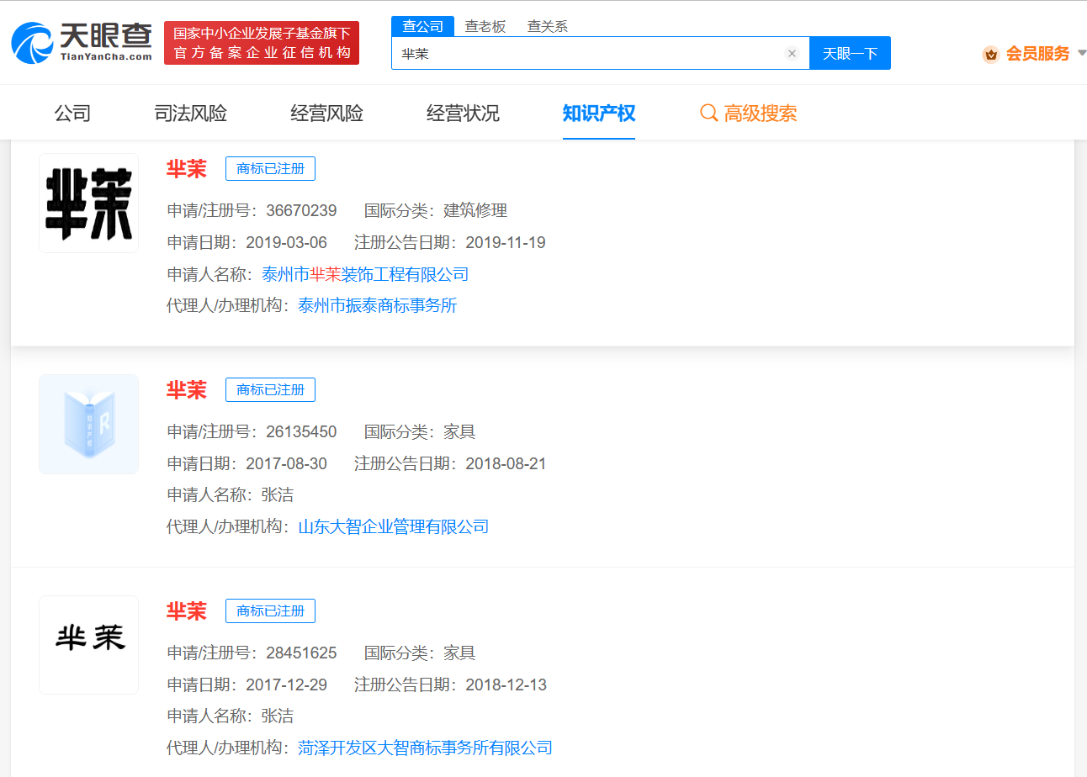The image size is (1087, 777).
Task: Open the advanced search magnifier icon
Action: (x=708, y=113)
